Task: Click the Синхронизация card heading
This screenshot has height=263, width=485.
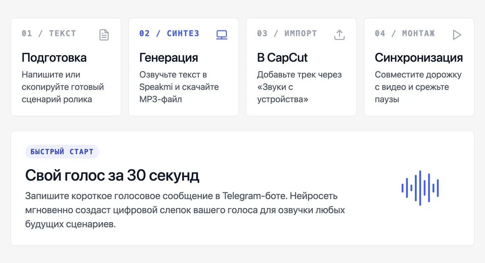Action: pyautogui.click(x=419, y=57)
